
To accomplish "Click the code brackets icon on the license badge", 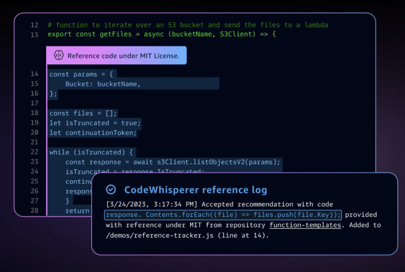I will (x=59, y=55).
